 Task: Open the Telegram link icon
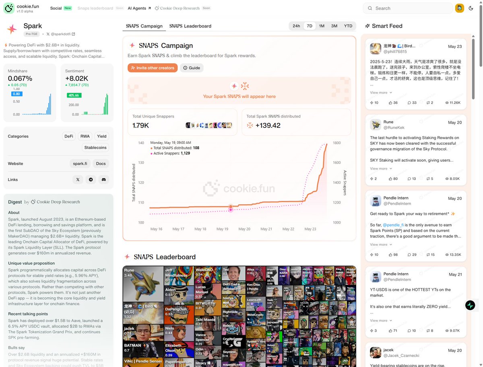[x=91, y=180]
